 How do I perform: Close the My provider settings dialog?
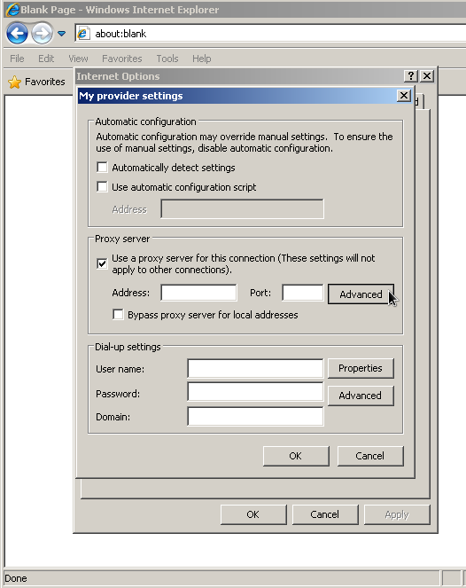point(404,96)
